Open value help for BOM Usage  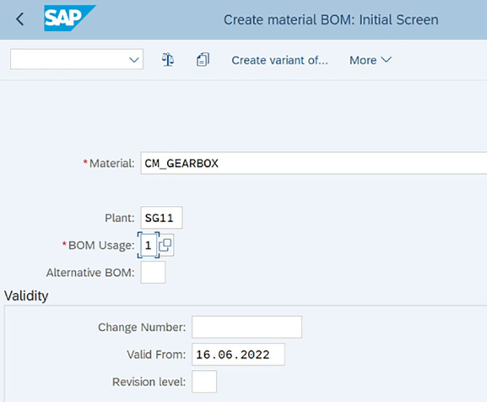point(165,246)
